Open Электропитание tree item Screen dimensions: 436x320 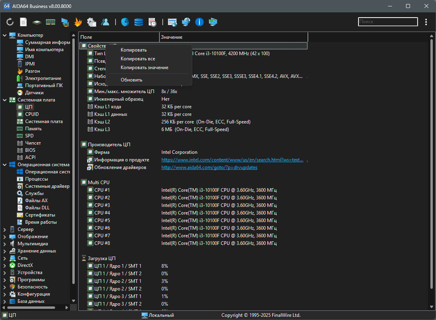click(x=43, y=78)
